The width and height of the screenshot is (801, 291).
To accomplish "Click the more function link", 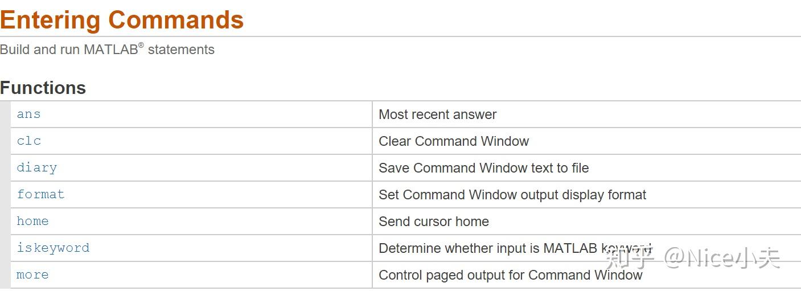I will (x=32, y=274).
